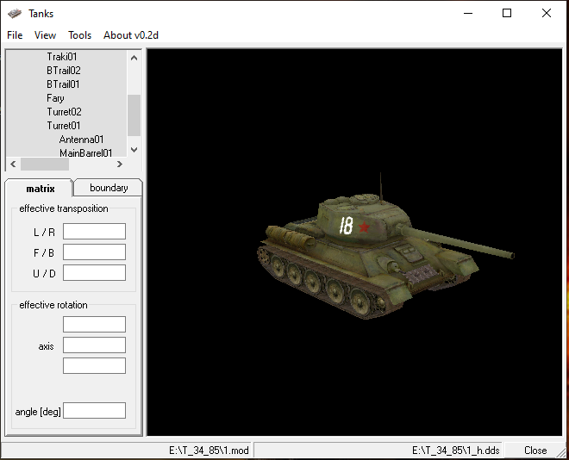Open the About v0.2d menu
This screenshot has width=569, height=460.
tap(131, 35)
